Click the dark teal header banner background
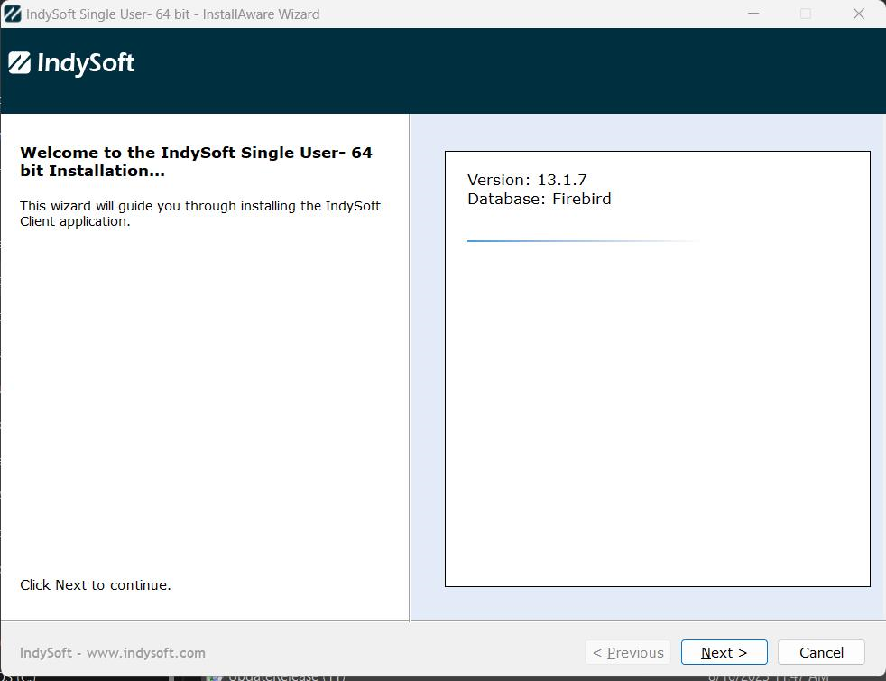886x681 pixels. click(505, 70)
